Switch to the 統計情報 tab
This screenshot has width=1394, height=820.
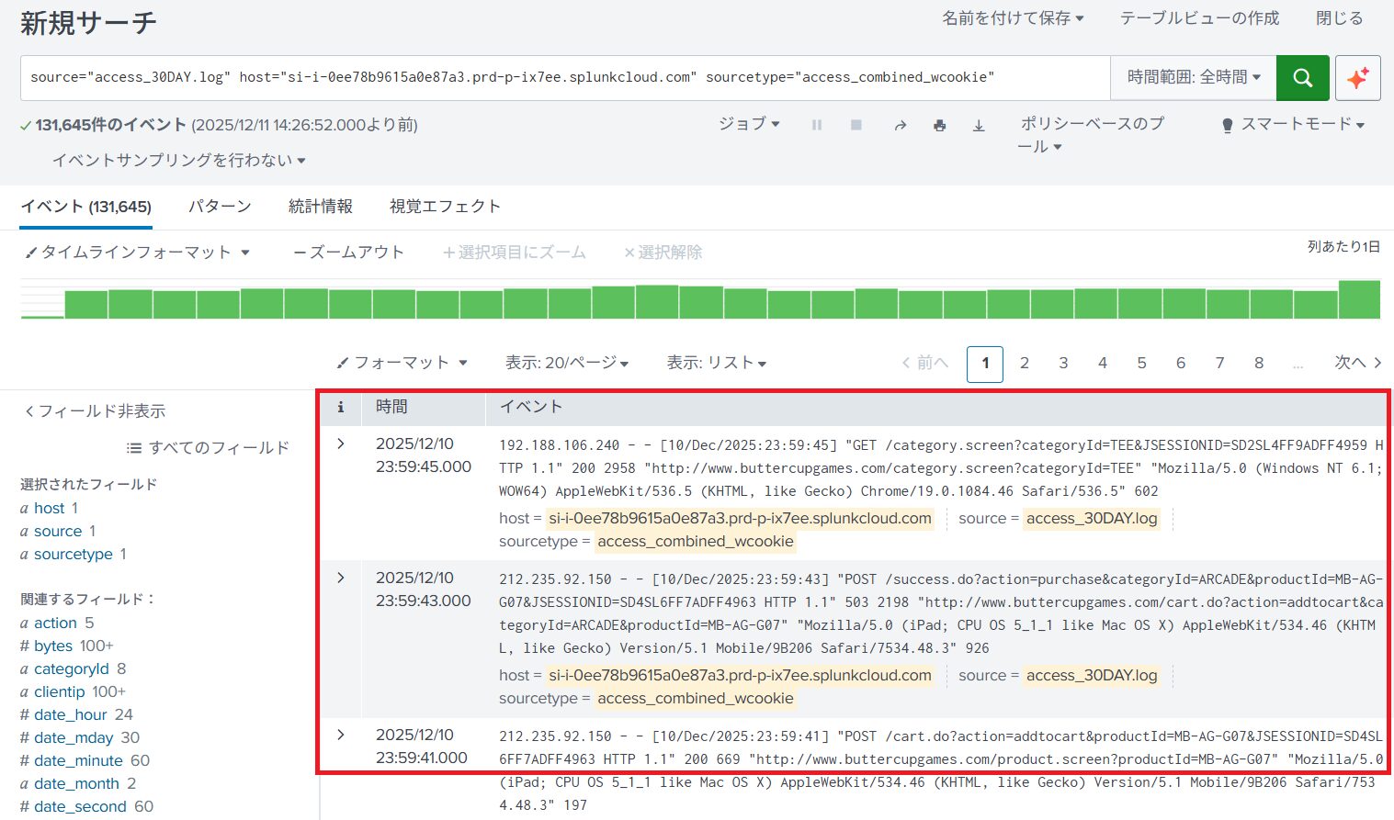pyautogui.click(x=320, y=207)
